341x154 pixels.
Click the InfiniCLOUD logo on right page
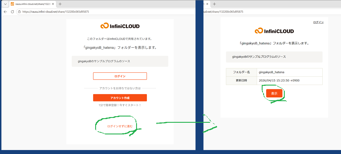point(274,31)
